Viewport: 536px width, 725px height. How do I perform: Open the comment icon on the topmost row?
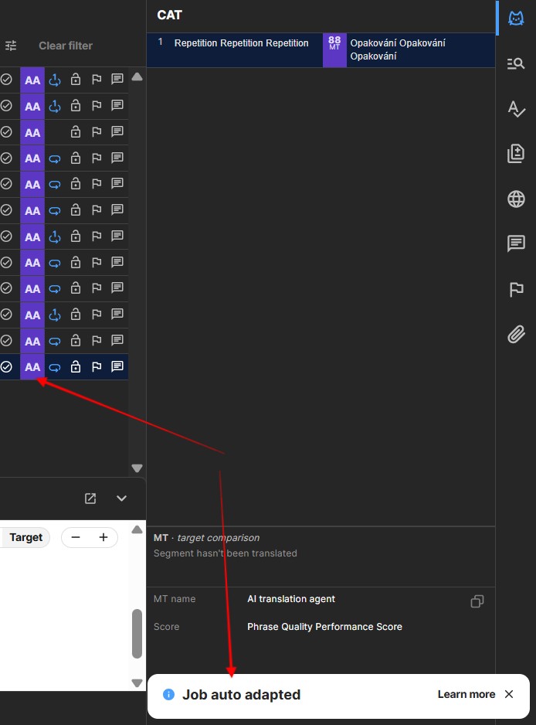(117, 79)
